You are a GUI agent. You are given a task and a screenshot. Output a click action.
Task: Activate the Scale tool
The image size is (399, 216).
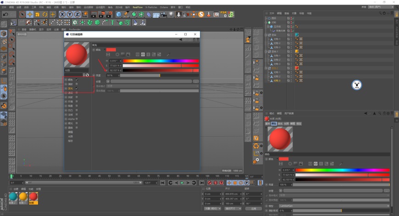coord(38,15)
